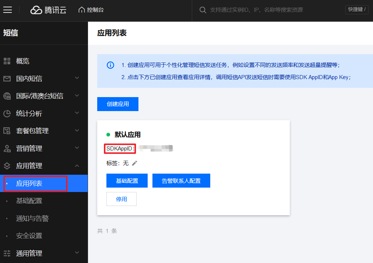The width and height of the screenshot is (373, 263).
Task: Click the 应用列表 page heading
Action: coord(112,33)
